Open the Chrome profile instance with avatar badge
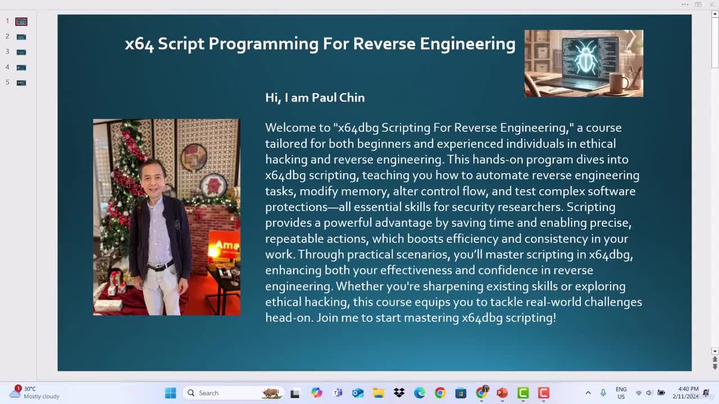This screenshot has height=404, width=719. pyautogui.click(x=482, y=392)
